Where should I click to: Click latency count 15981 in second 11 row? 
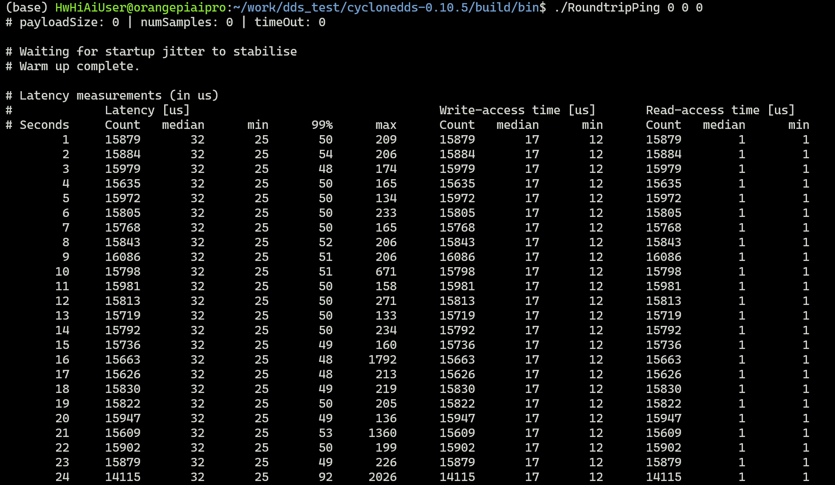(123, 286)
